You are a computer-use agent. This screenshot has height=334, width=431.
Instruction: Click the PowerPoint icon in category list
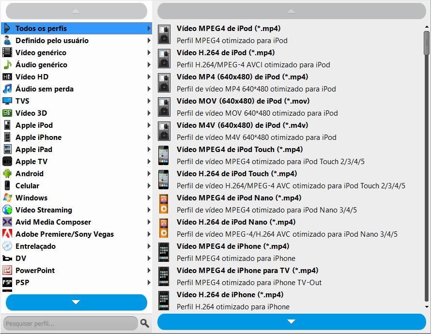[x=7, y=270]
